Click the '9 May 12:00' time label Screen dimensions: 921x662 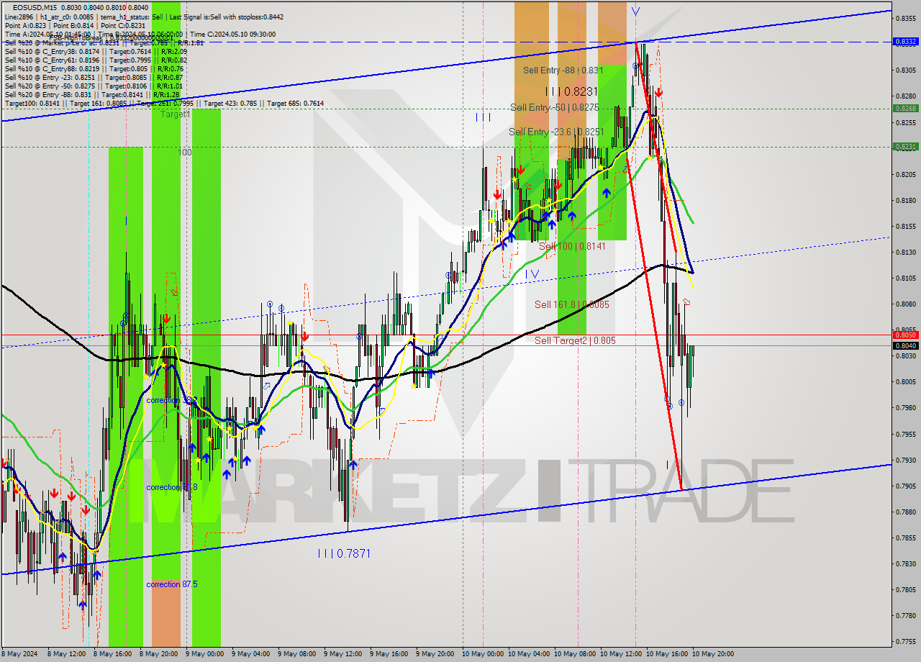pyautogui.click(x=342, y=654)
